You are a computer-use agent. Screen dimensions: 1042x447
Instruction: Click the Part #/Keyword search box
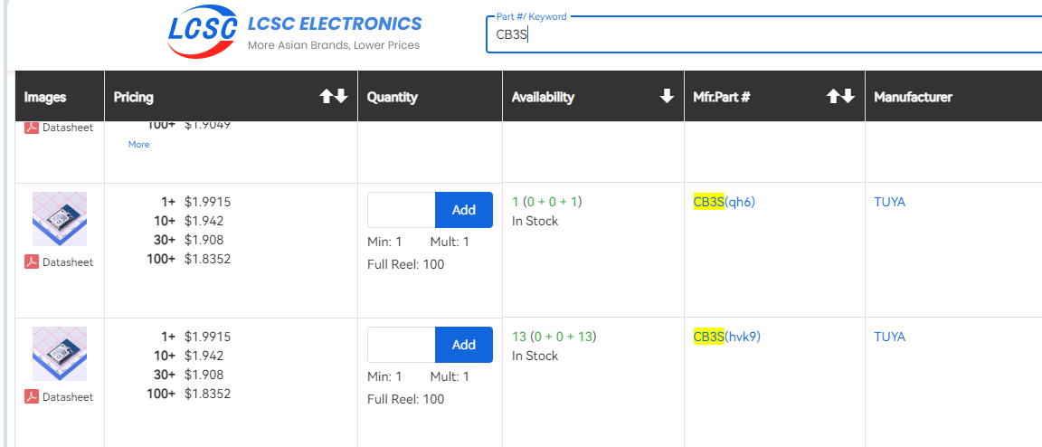[764, 35]
